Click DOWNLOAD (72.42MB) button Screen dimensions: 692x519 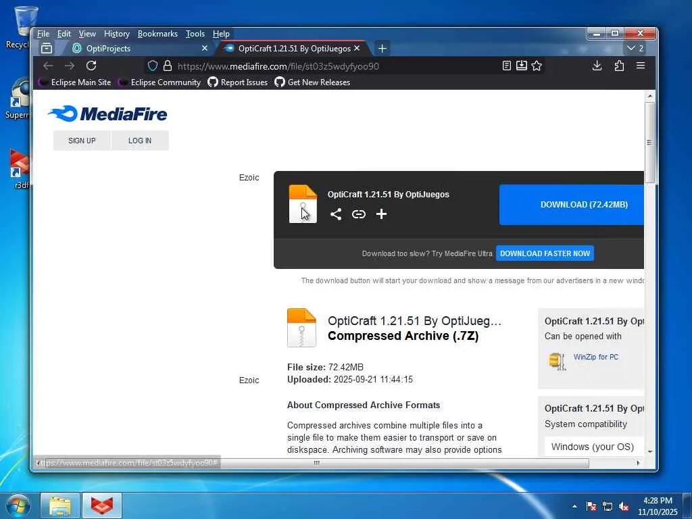572,204
